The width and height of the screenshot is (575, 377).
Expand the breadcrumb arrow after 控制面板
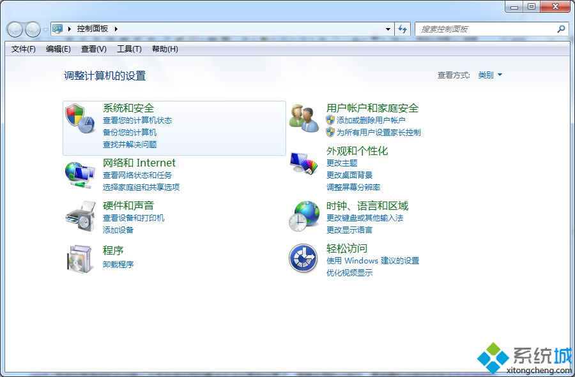pyautogui.click(x=116, y=29)
